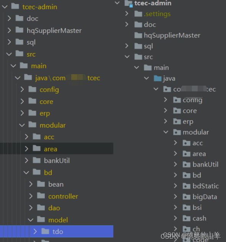The image size is (226, 242).
Task: Select the model label under bd
Action: pyautogui.click(x=58, y=220)
